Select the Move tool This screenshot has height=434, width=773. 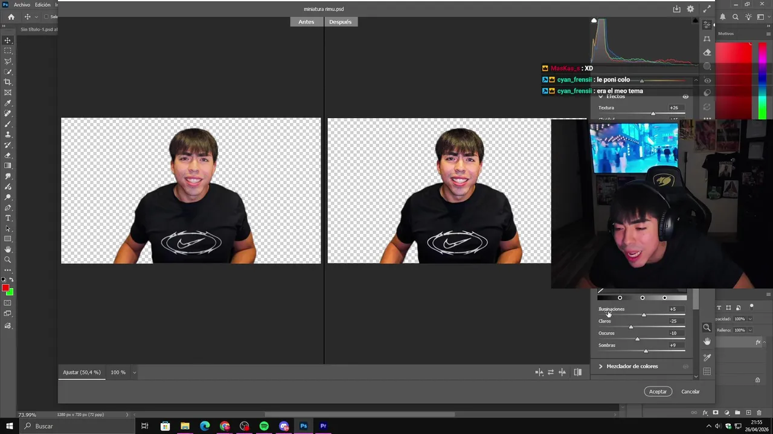(x=8, y=40)
